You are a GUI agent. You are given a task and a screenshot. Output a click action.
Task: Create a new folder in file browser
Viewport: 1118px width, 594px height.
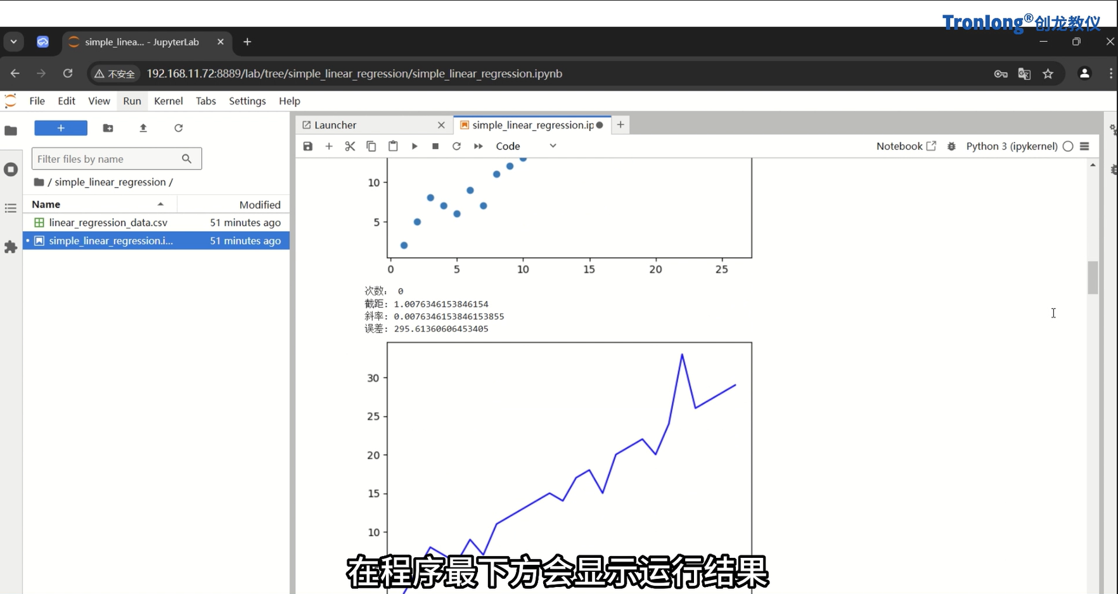point(108,128)
